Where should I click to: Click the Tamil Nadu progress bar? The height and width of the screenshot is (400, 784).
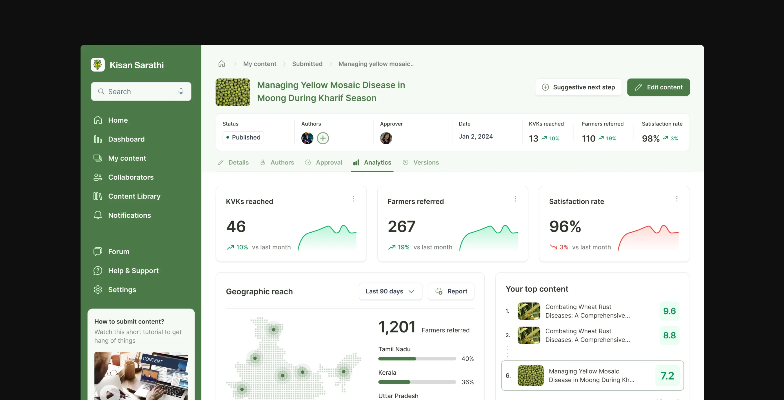coord(417,359)
